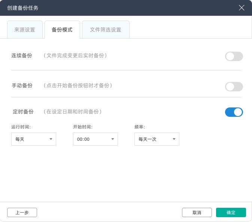252x222 pixels.
Task: Open the 频率 dropdown showing 每天一次
Action: (x=157, y=139)
